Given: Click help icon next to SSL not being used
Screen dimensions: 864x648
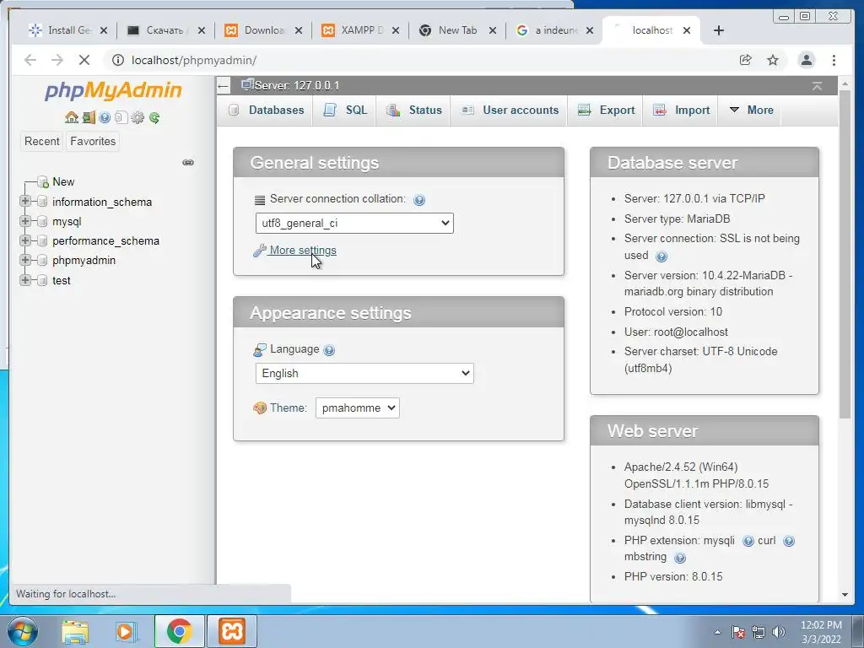Looking at the screenshot, I should [661, 256].
